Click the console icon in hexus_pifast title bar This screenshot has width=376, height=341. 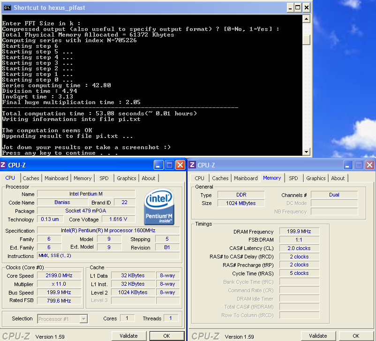coord(7,8)
